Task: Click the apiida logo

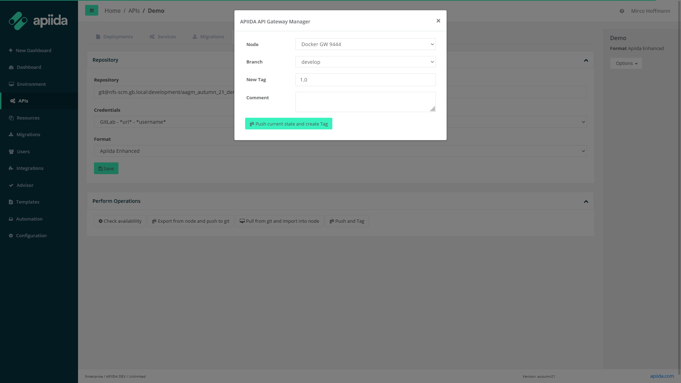Action: pos(38,21)
